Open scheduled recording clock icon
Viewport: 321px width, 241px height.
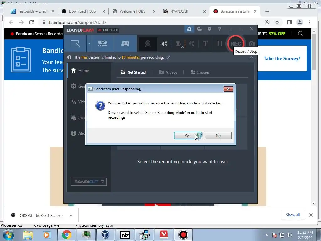click(209, 29)
